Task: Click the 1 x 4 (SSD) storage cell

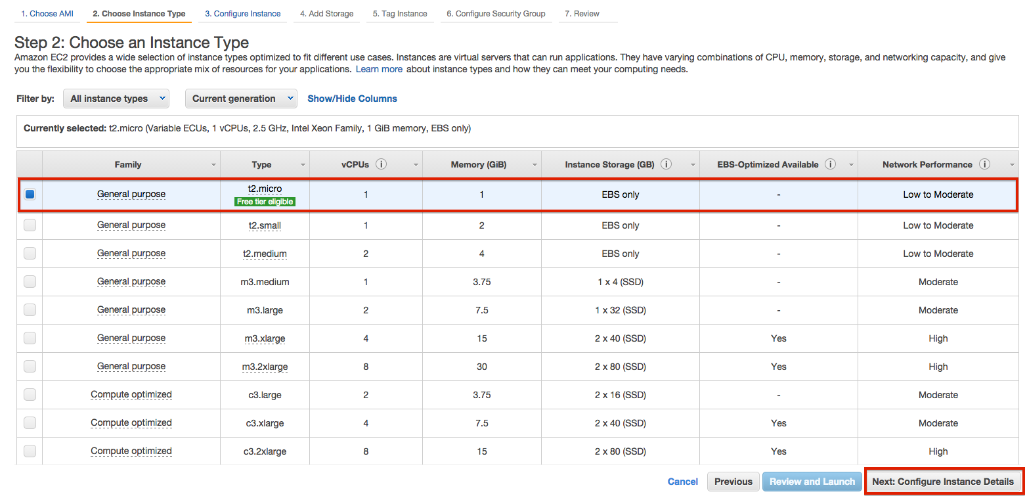Action: point(621,282)
